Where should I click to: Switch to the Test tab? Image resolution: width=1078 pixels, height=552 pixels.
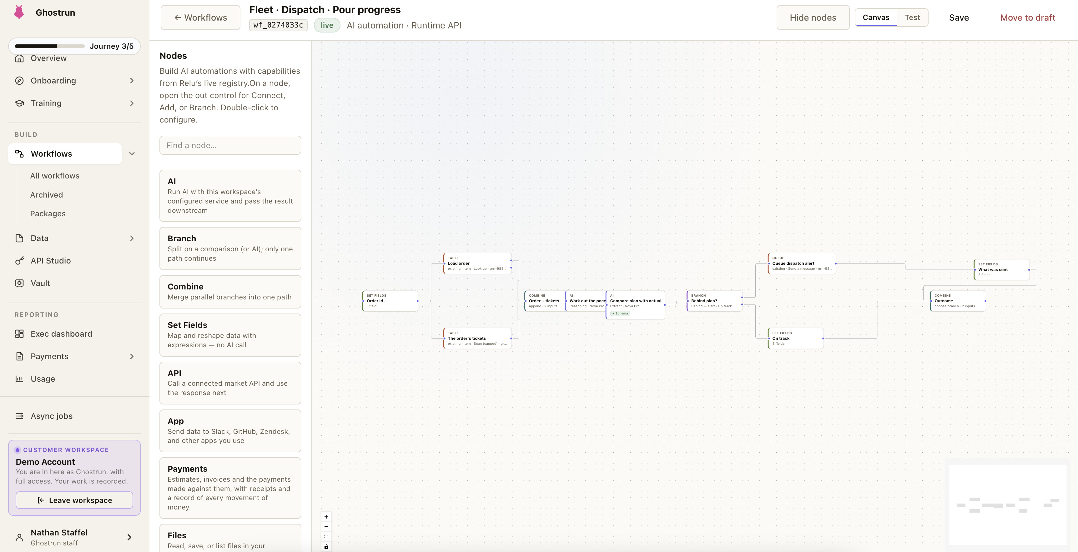pos(912,18)
